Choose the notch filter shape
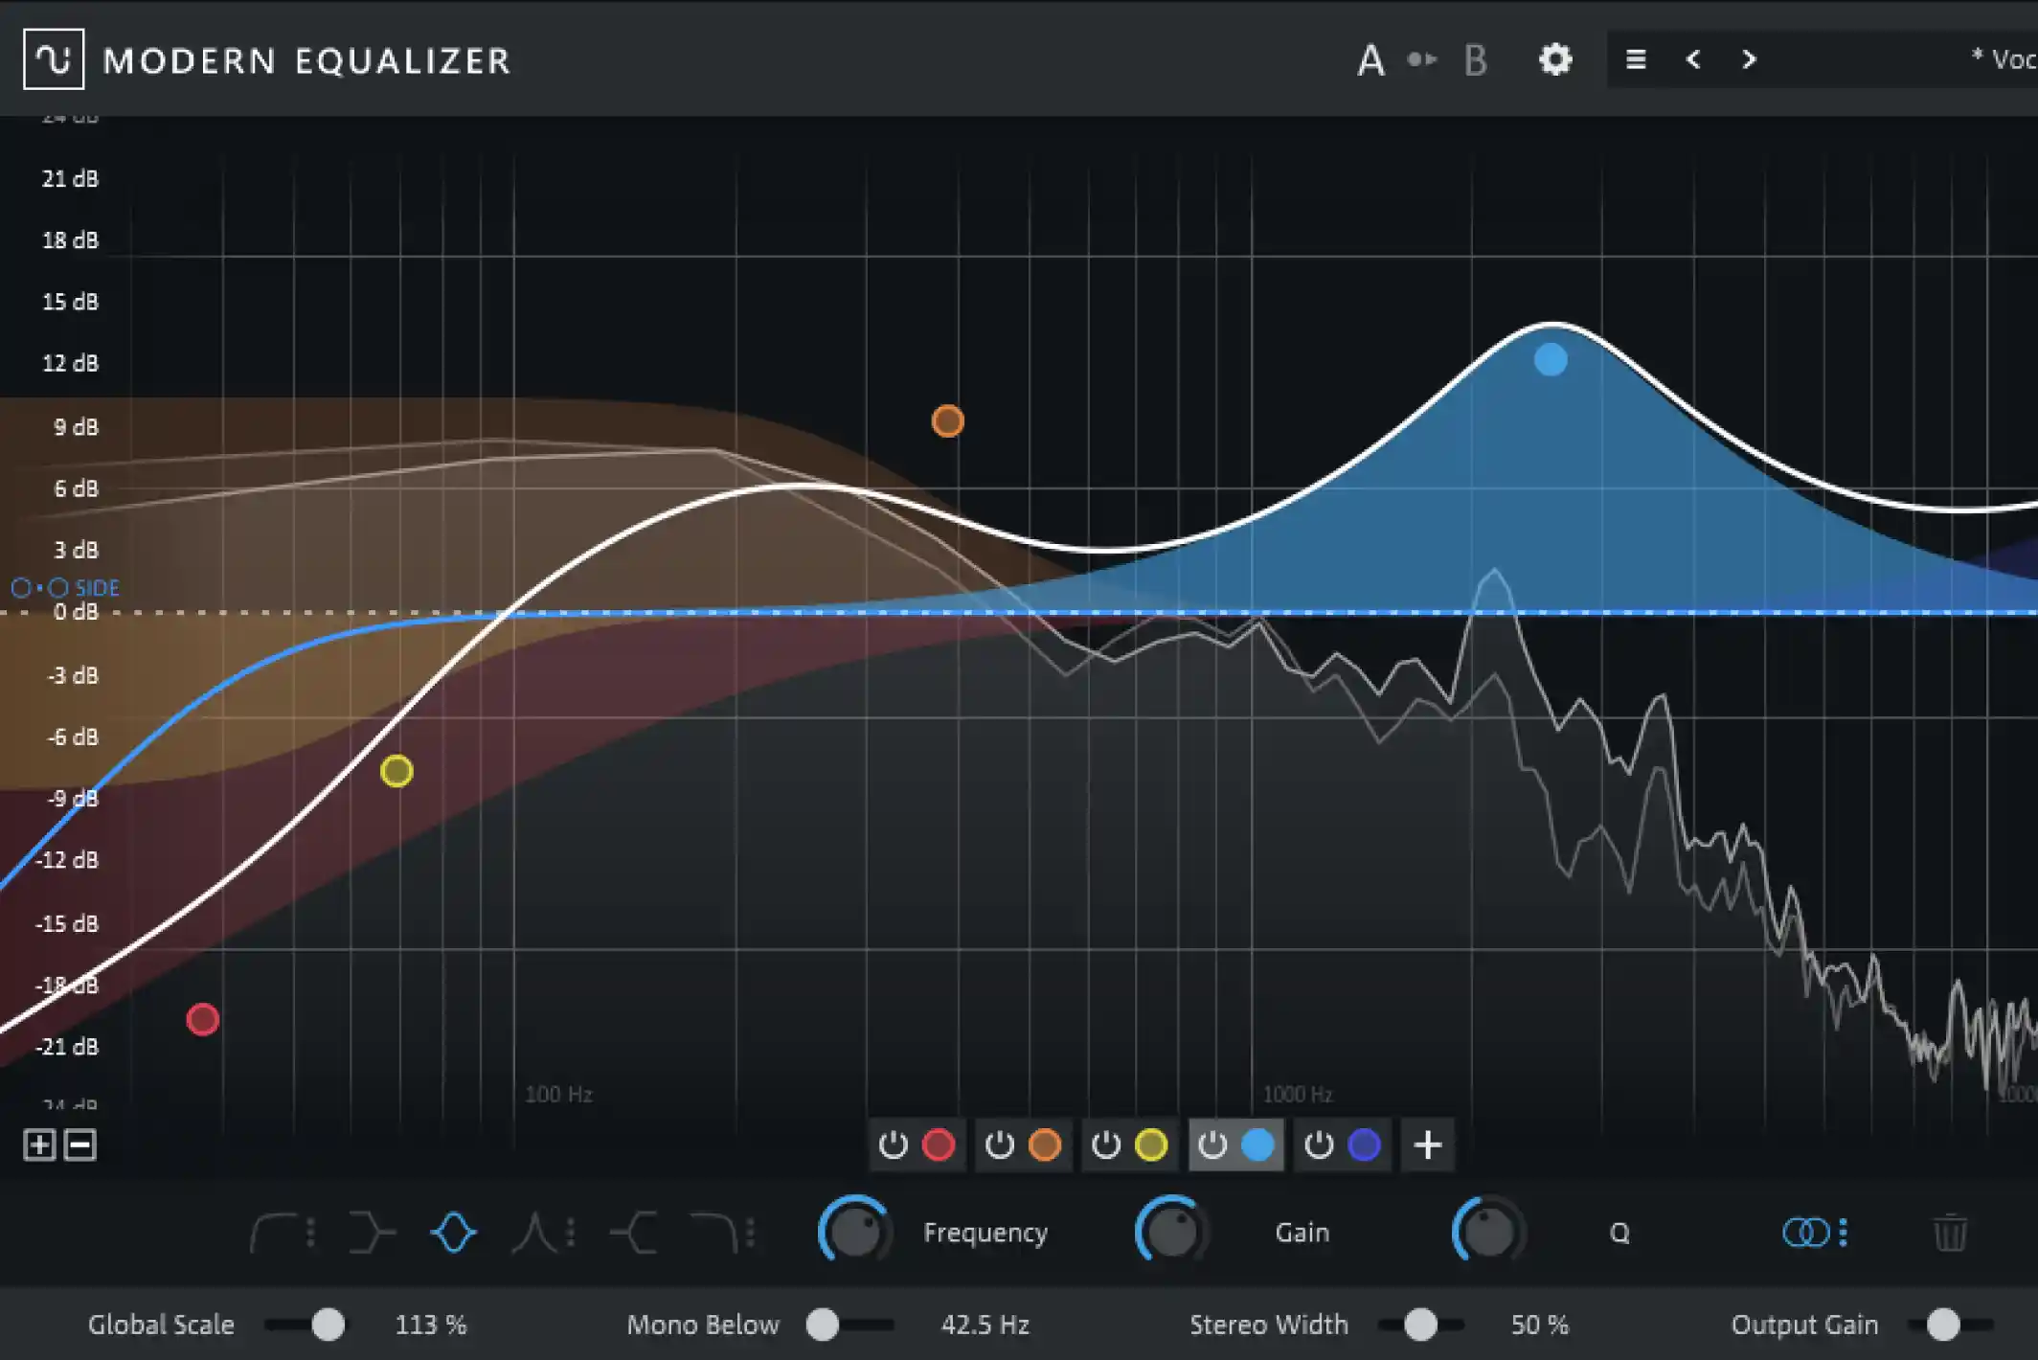Image resolution: width=2038 pixels, height=1360 pixels. (535, 1233)
